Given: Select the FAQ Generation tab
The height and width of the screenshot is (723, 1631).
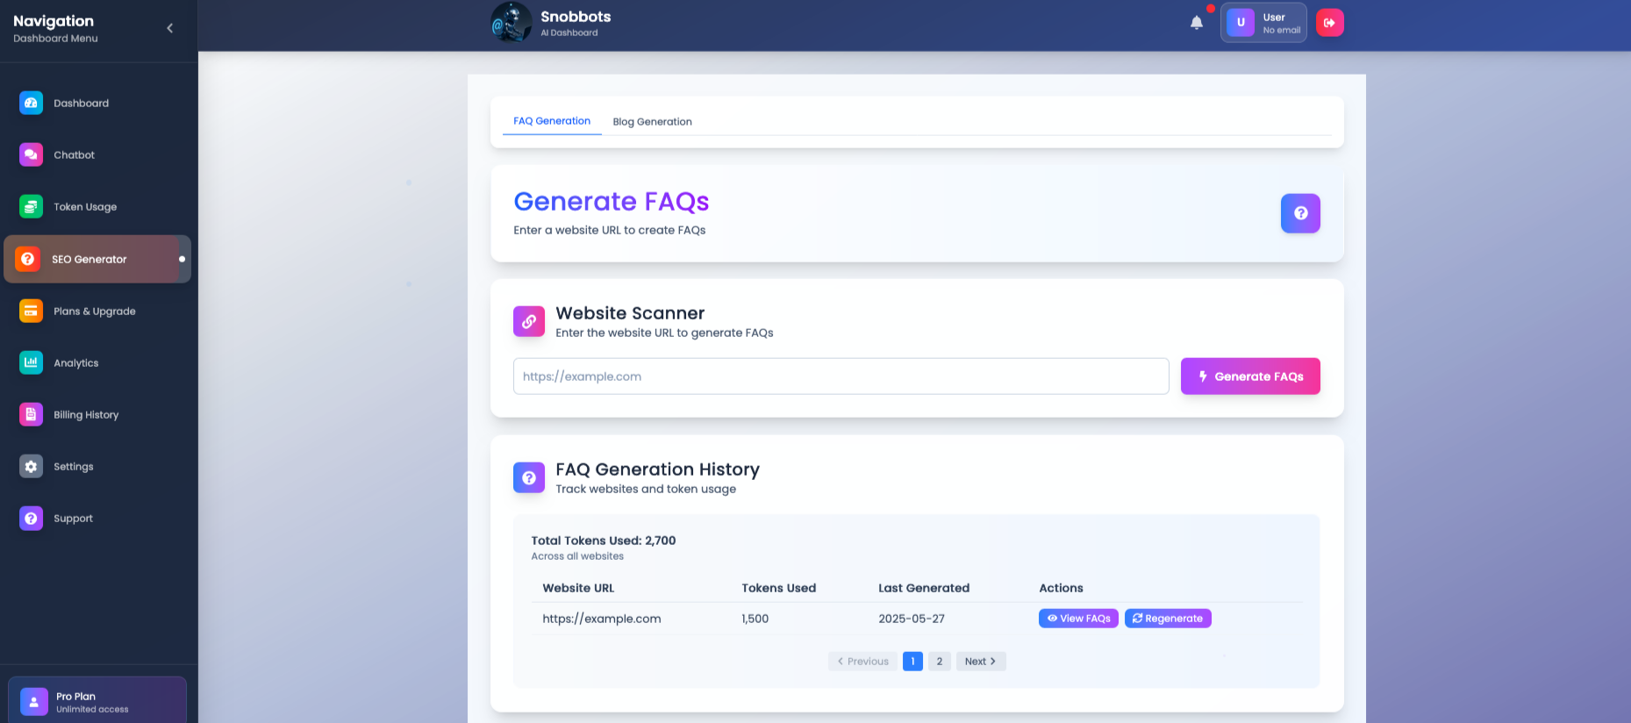Looking at the screenshot, I should coord(552,121).
